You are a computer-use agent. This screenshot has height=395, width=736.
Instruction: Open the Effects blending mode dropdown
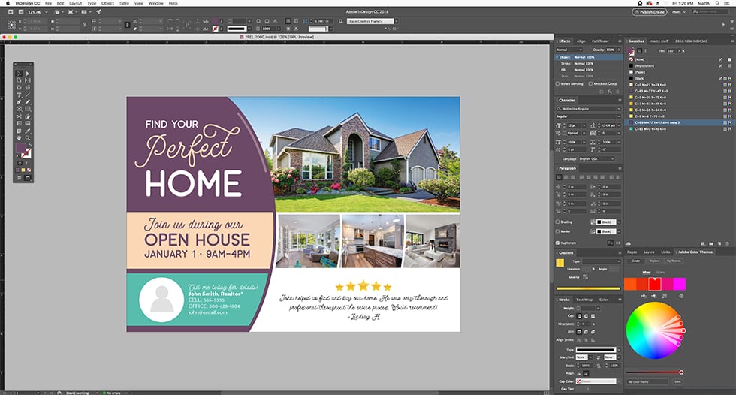click(x=569, y=50)
